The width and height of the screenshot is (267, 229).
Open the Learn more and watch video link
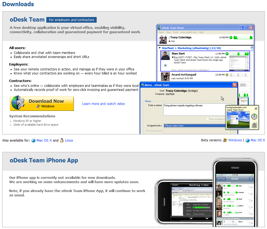(103, 104)
